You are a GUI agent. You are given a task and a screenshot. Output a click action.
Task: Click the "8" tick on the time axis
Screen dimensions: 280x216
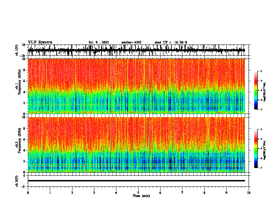[204, 193]
